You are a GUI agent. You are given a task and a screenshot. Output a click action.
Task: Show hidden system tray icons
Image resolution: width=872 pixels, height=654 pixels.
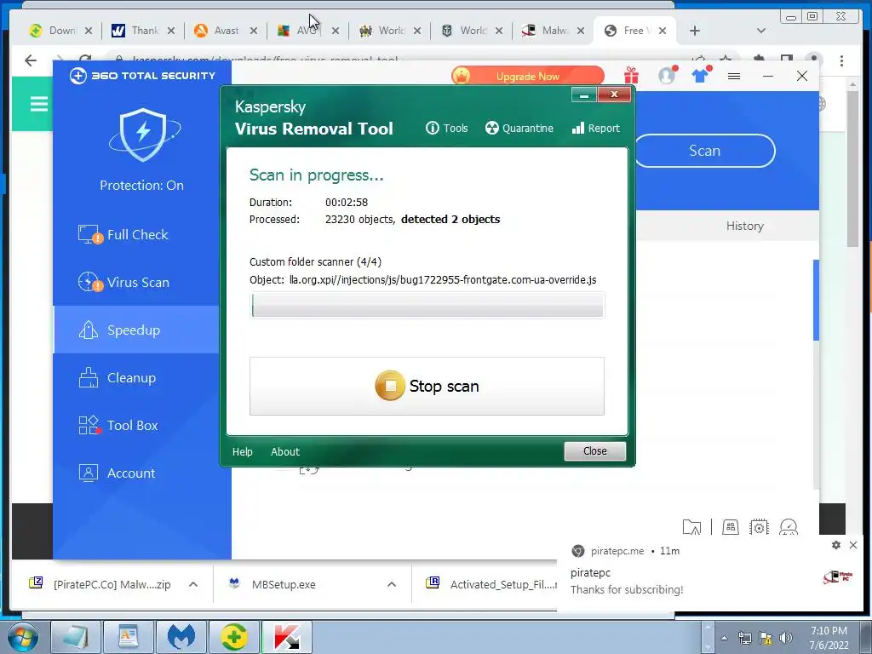coord(724,638)
